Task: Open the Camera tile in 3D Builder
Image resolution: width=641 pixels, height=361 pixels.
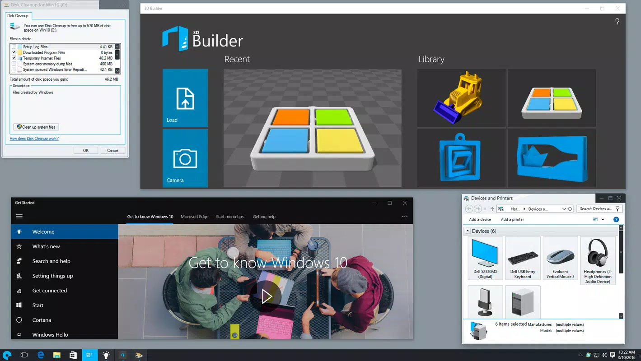Action: click(185, 158)
